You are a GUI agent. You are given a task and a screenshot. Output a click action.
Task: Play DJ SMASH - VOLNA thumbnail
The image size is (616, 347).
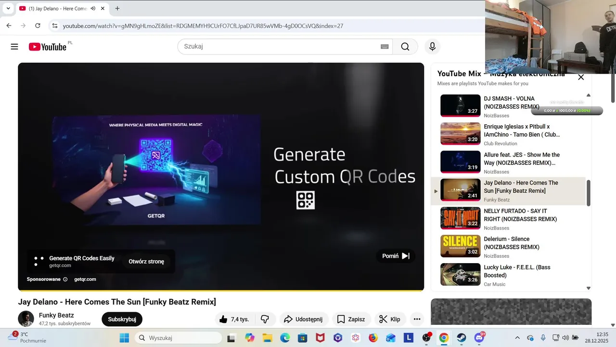pyautogui.click(x=461, y=106)
